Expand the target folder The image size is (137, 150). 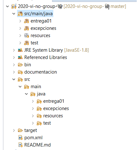[x=14, y=130]
